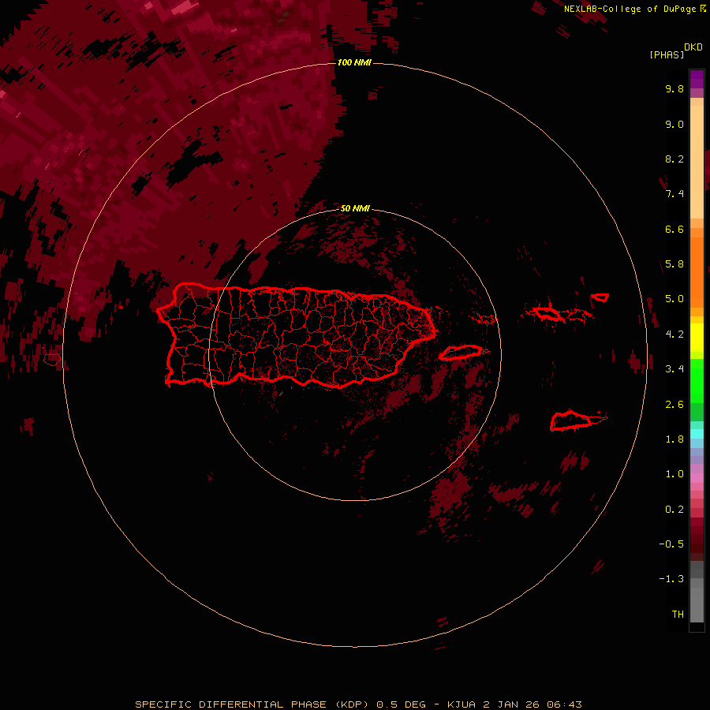Click the 1.8 scale value
The image size is (710, 710).
coord(674,439)
